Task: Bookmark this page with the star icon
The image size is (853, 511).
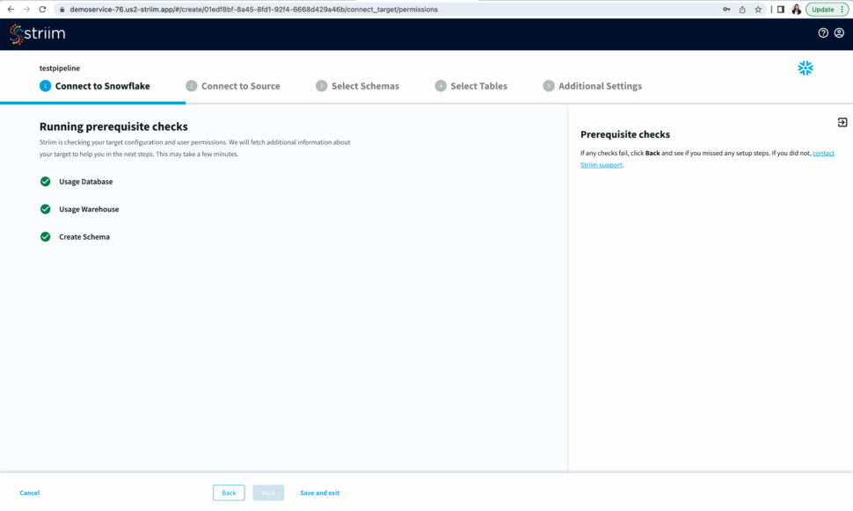Action: point(758,10)
